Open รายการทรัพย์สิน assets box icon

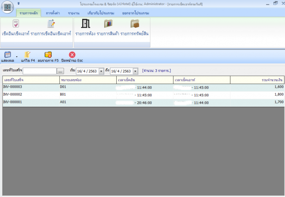(135, 23)
